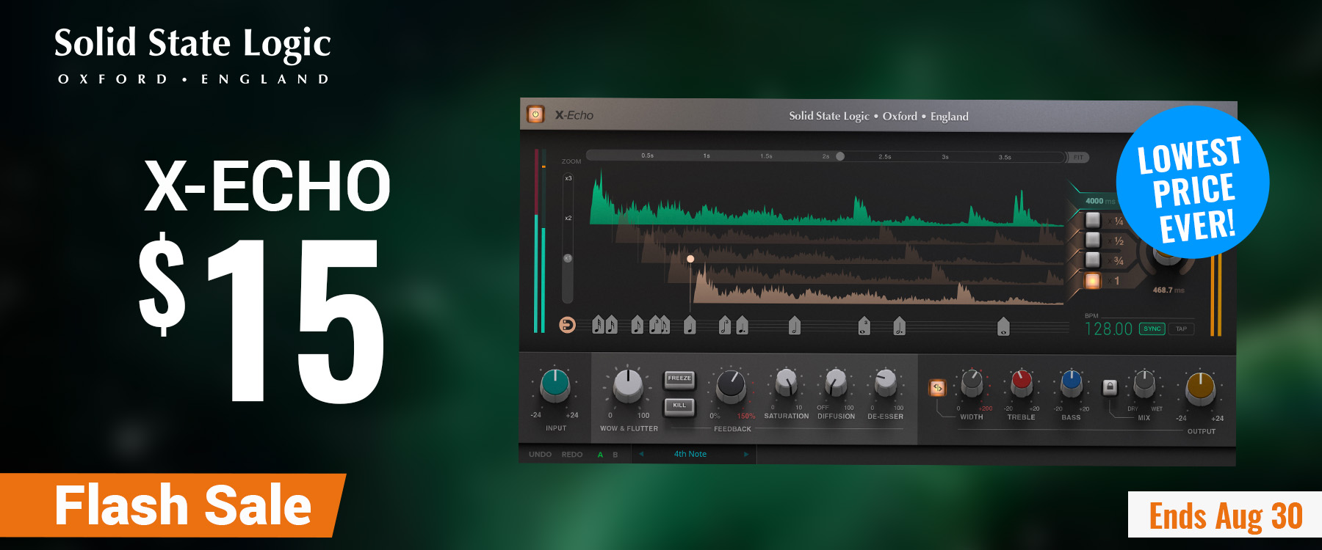Toggle the X-Echo power bypass button
This screenshot has width=1322, height=550.
[535, 114]
